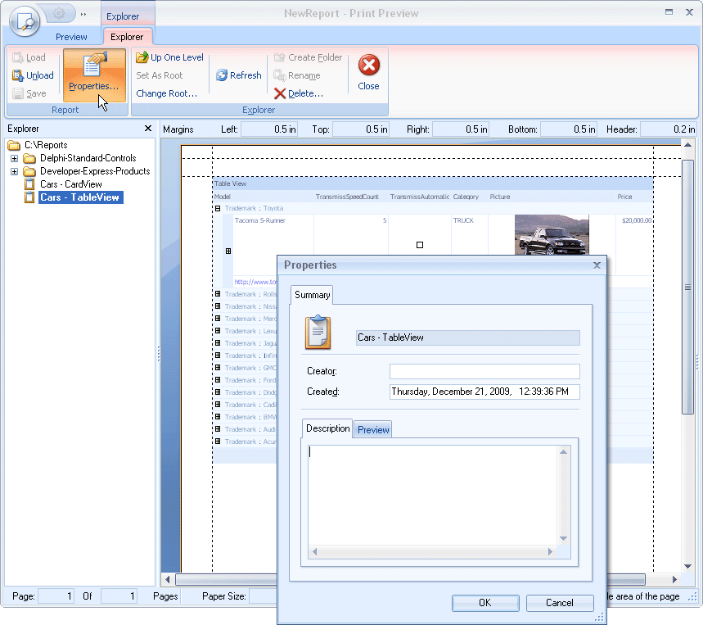Expand the Trademark : Audi group
Screen dimensions: 703x625
tap(218, 429)
